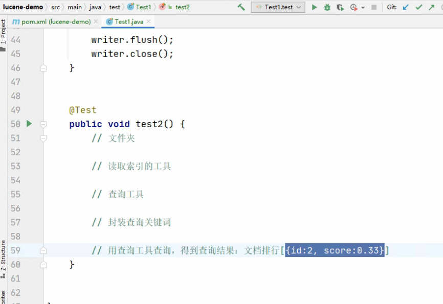The width and height of the screenshot is (443, 304).
Task: Run with coverage icon in toolbar
Action: pos(340,7)
